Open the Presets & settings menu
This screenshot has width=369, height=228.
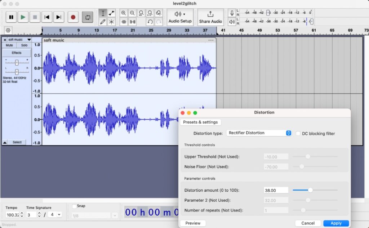pos(200,122)
